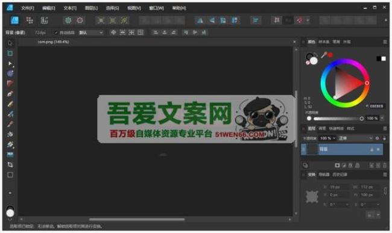Toggle the lock beside the blend mode
Screen dimensions: 392x233
pyautogui.click(x=384, y=138)
